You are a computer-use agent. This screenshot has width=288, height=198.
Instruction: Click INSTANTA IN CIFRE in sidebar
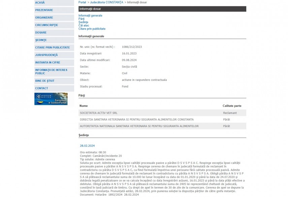[47, 63]
